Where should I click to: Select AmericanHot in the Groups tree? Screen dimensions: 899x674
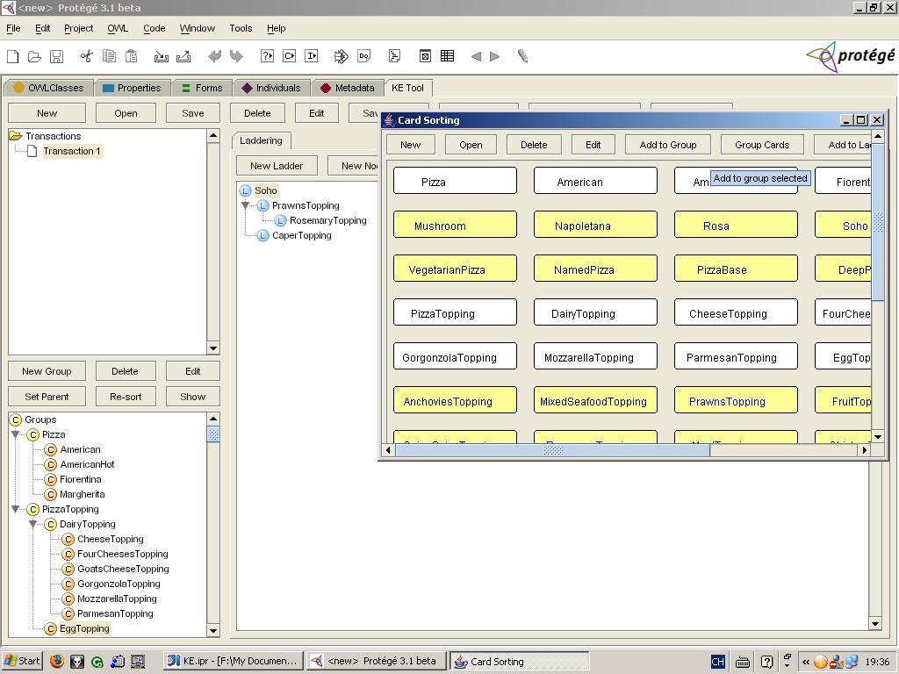click(87, 464)
